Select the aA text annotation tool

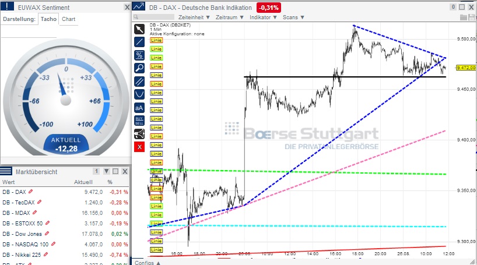pyautogui.click(x=139, y=108)
